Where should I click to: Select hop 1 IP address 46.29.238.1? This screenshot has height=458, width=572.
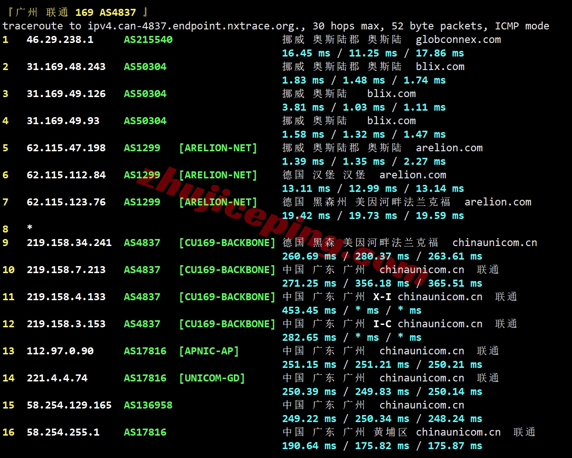(60, 40)
